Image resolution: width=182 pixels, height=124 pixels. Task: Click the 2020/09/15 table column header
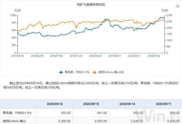pos(91,104)
